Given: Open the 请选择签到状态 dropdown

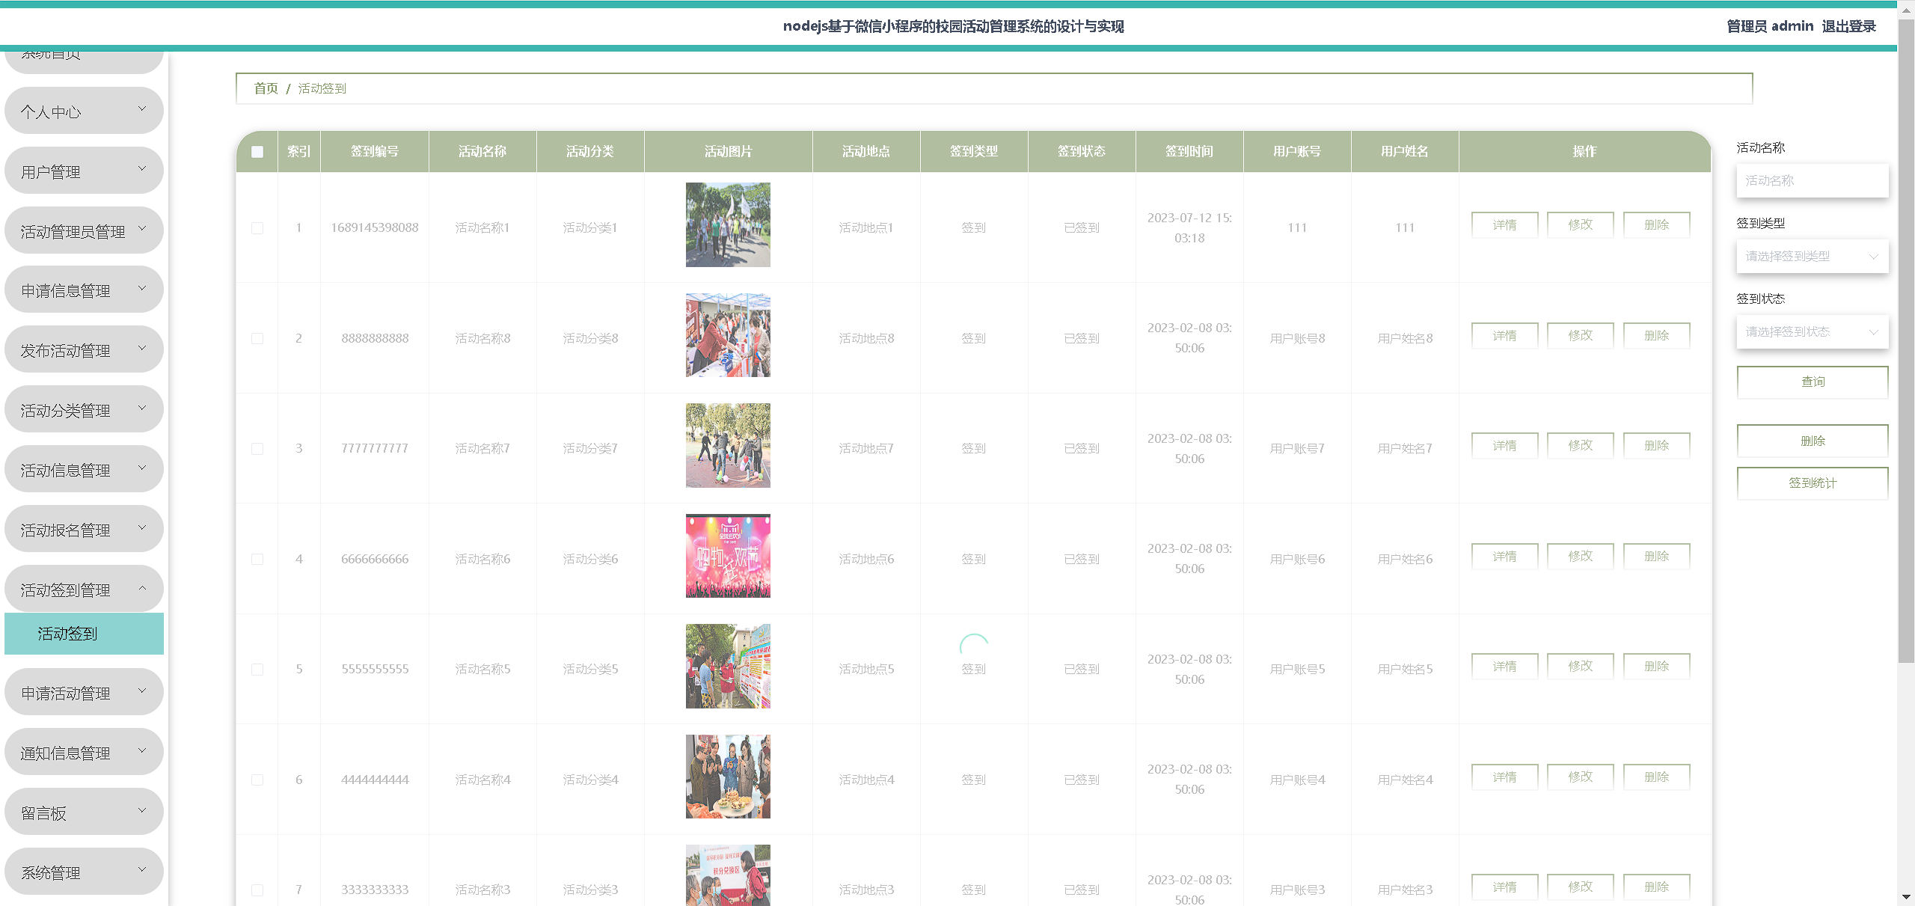Looking at the screenshot, I should [x=1812, y=332].
